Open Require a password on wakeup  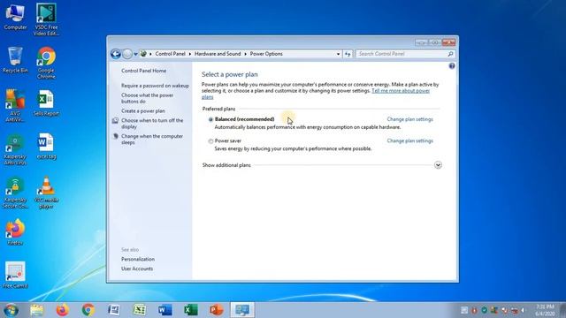(x=155, y=86)
